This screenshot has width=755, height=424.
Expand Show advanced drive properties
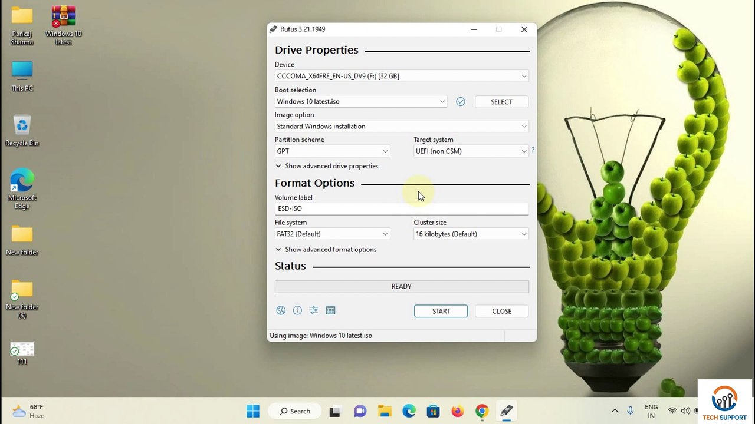[327, 166]
